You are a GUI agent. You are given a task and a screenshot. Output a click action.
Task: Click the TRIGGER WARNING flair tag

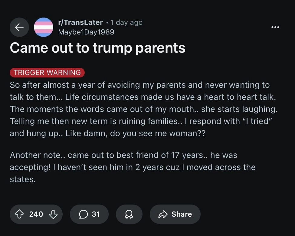(x=47, y=72)
